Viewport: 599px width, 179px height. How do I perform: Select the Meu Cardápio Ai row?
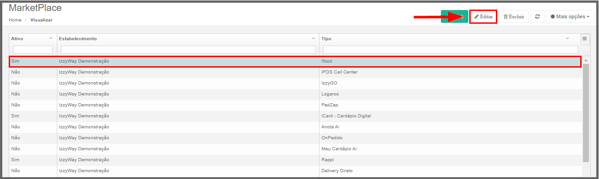296,149
